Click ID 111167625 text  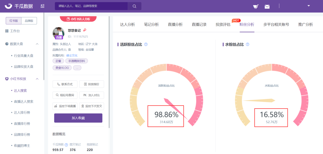78,37
